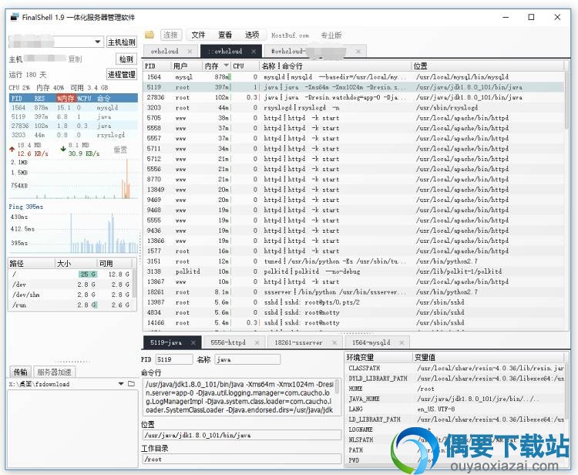The image size is (578, 475).
Task: Open 进程管理 process manager
Action: (x=121, y=75)
